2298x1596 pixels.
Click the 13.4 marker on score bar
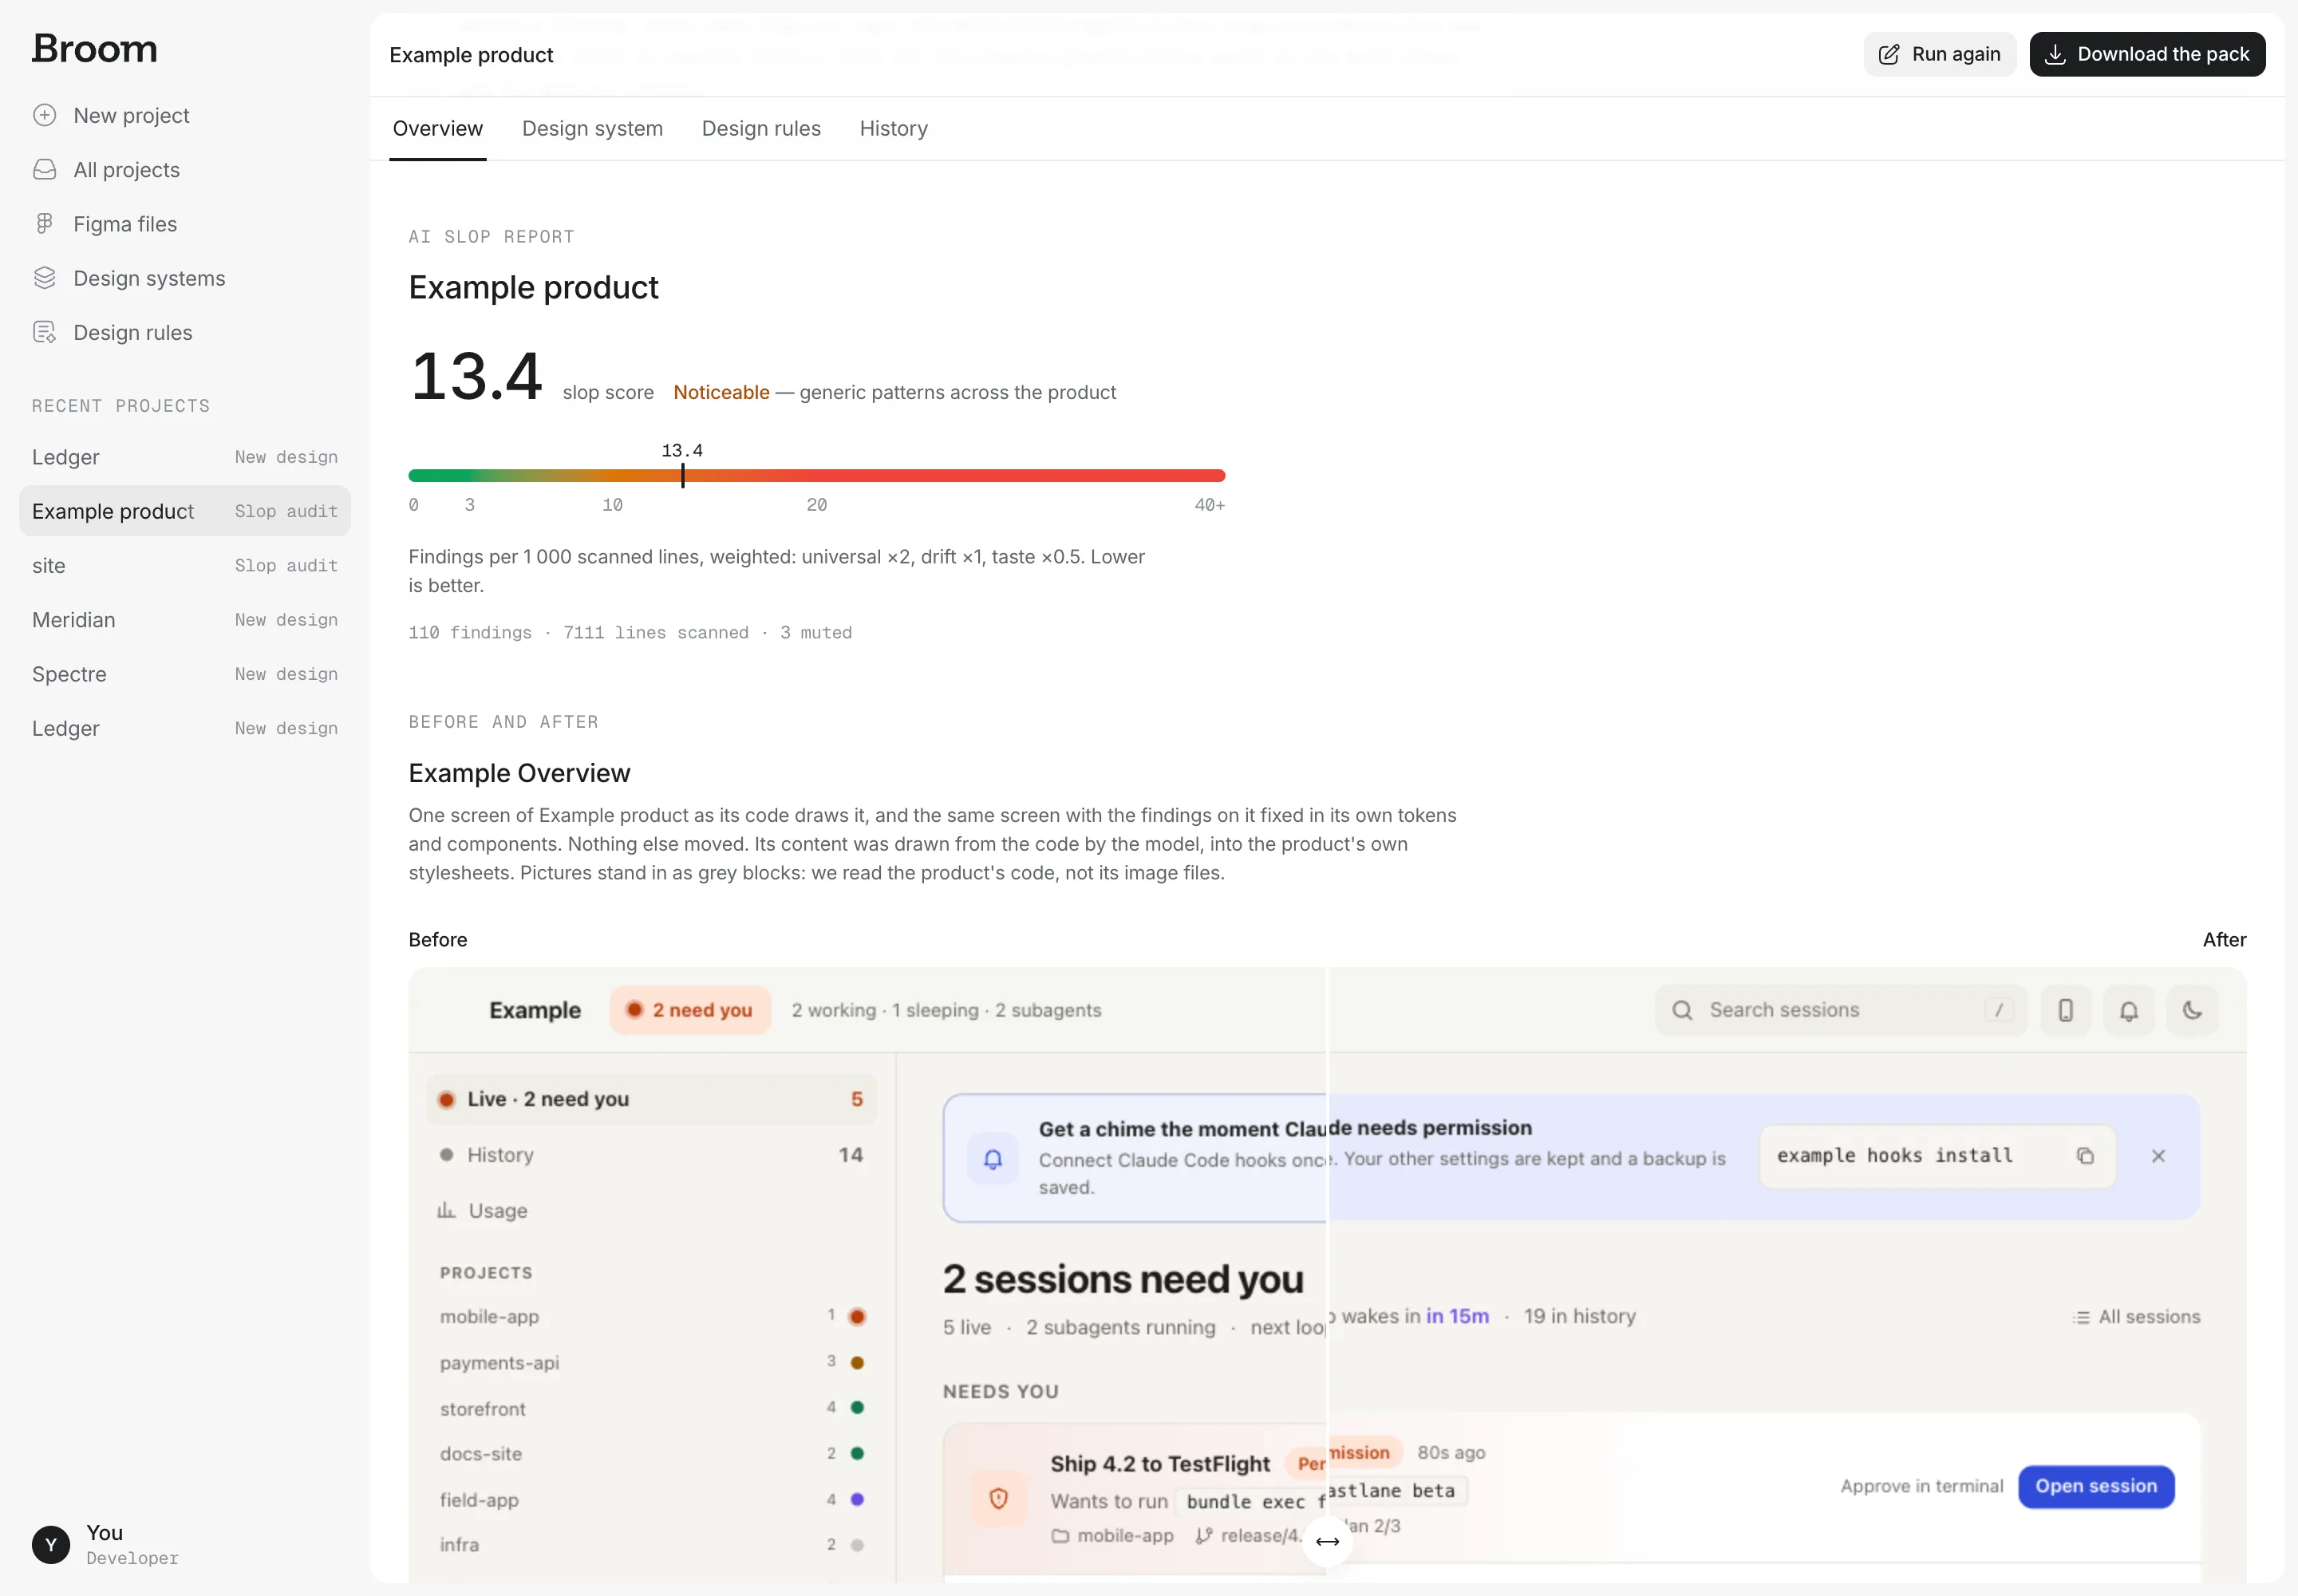[x=683, y=475]
